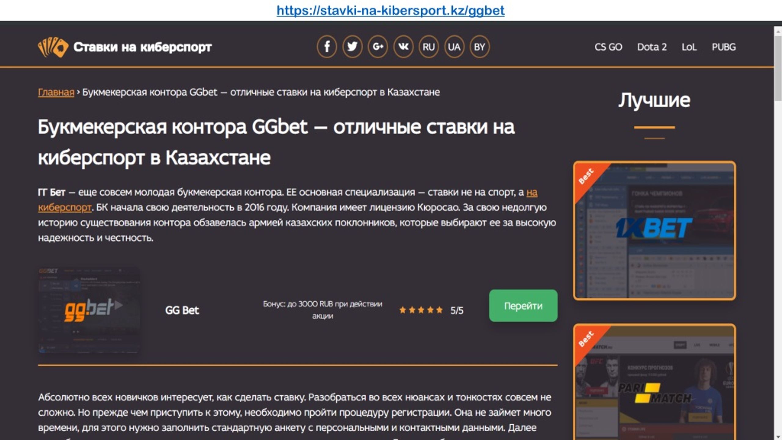This screenshot has height=440, width=782.
Task: Open the 1XBET best bookmaker card
Action: pyautogui.click(x=654, y=231)
